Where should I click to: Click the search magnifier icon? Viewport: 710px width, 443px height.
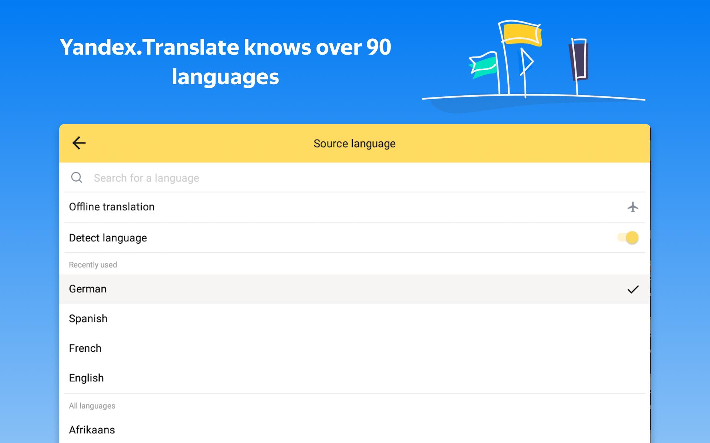77,178
